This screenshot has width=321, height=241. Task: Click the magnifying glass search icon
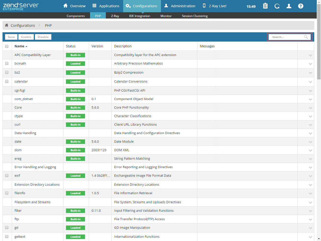click(x=306, y=37)
